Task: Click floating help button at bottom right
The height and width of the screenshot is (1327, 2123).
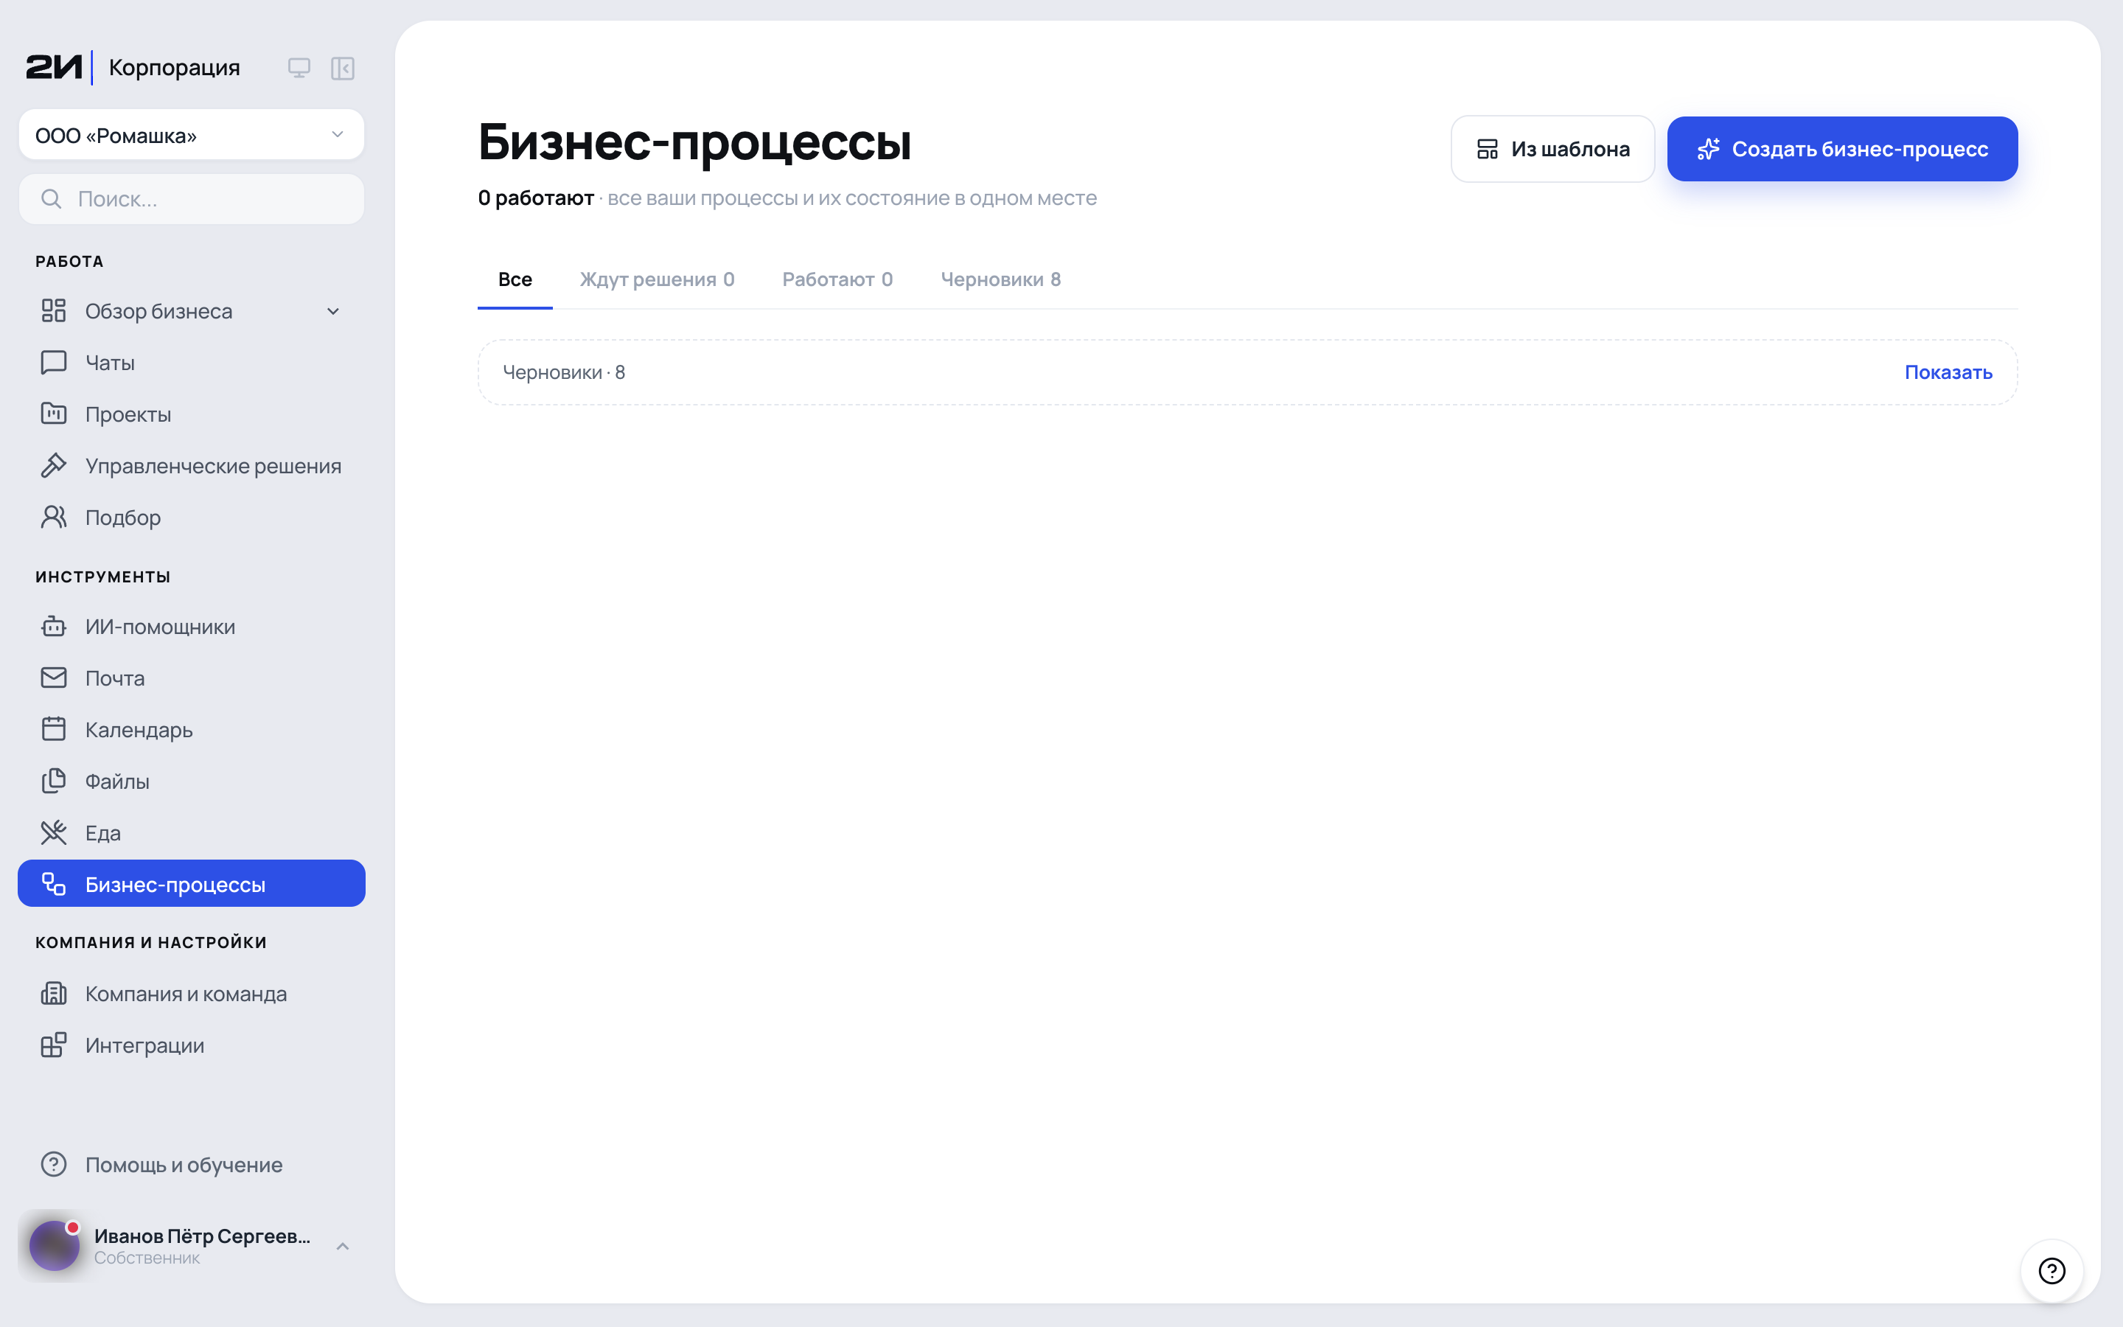Action: (x=2051, y=1270)
